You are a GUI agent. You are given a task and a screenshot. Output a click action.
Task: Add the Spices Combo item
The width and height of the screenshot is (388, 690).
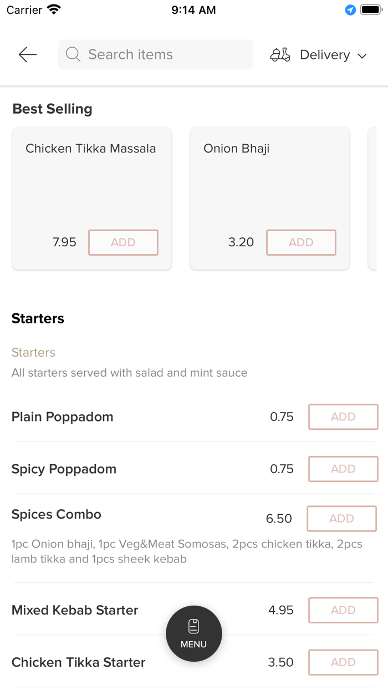(341, 519)
